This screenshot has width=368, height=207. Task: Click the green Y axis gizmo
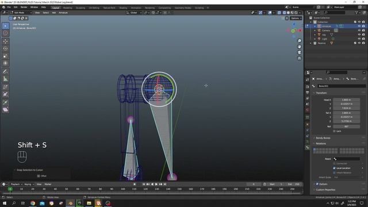[293, 31]
